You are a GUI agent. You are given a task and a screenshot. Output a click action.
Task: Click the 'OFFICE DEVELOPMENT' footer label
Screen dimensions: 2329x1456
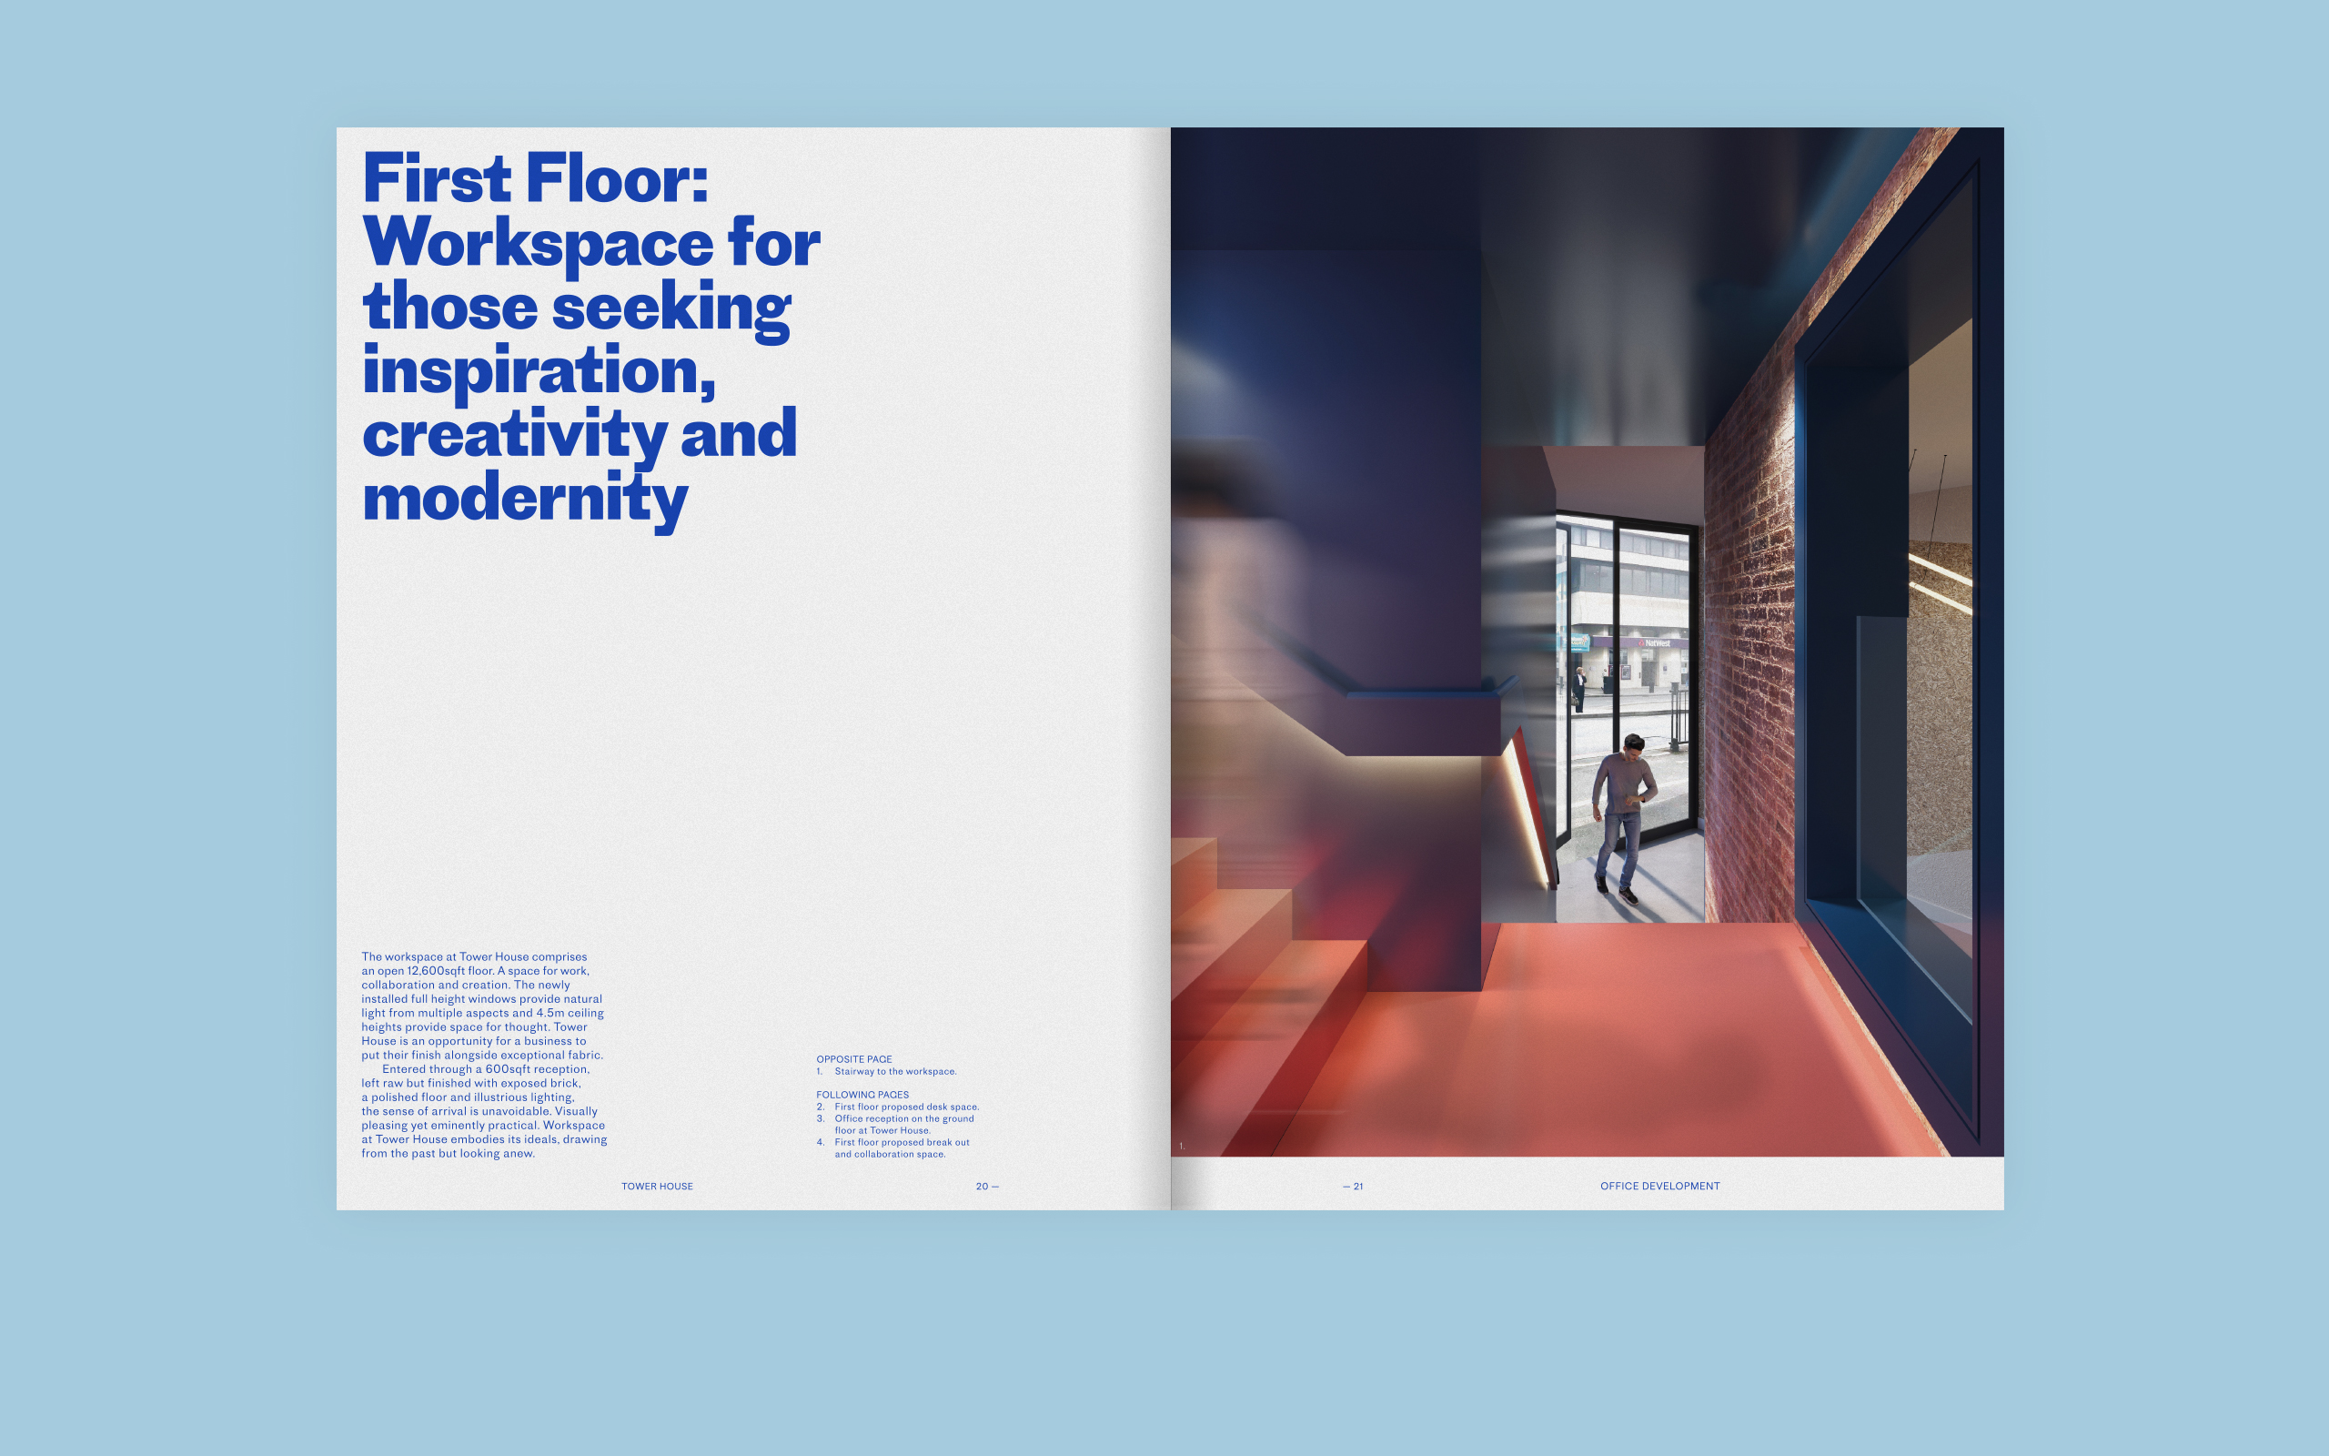[1659, 1186]
